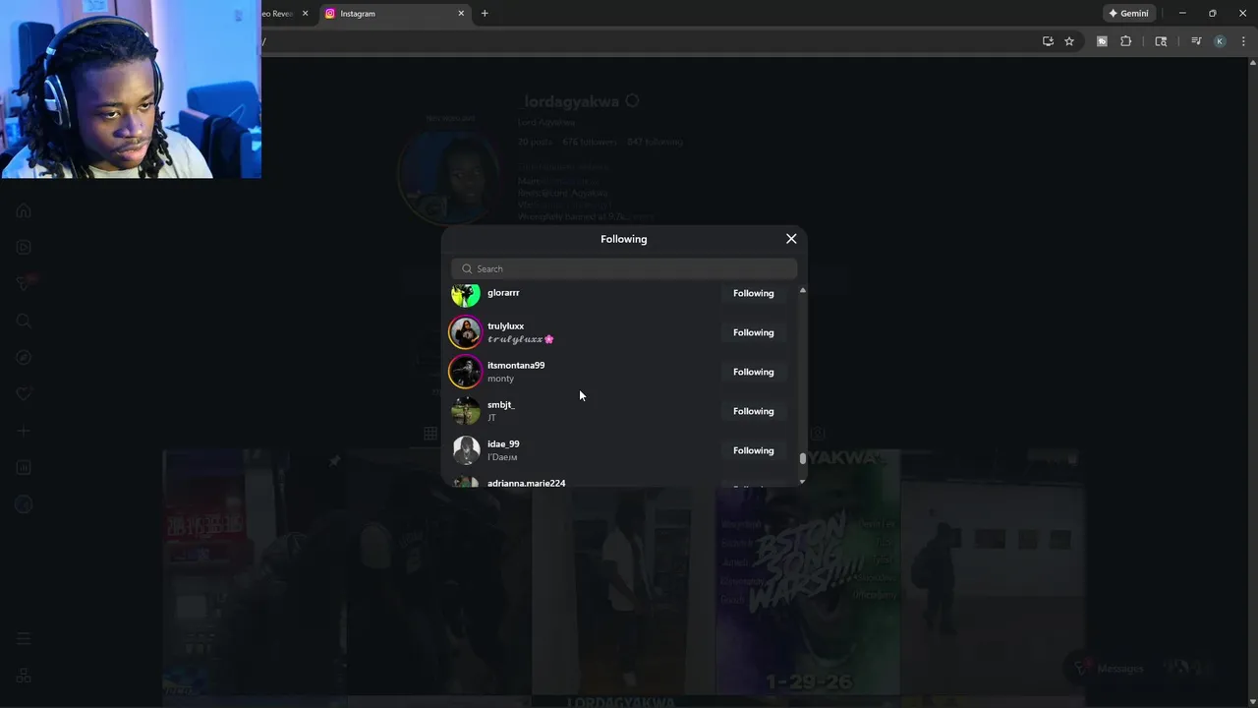Viewport: 1258px width, 708px height.
Task: Open the idae_99 username link
Action: tap(503, 443)
